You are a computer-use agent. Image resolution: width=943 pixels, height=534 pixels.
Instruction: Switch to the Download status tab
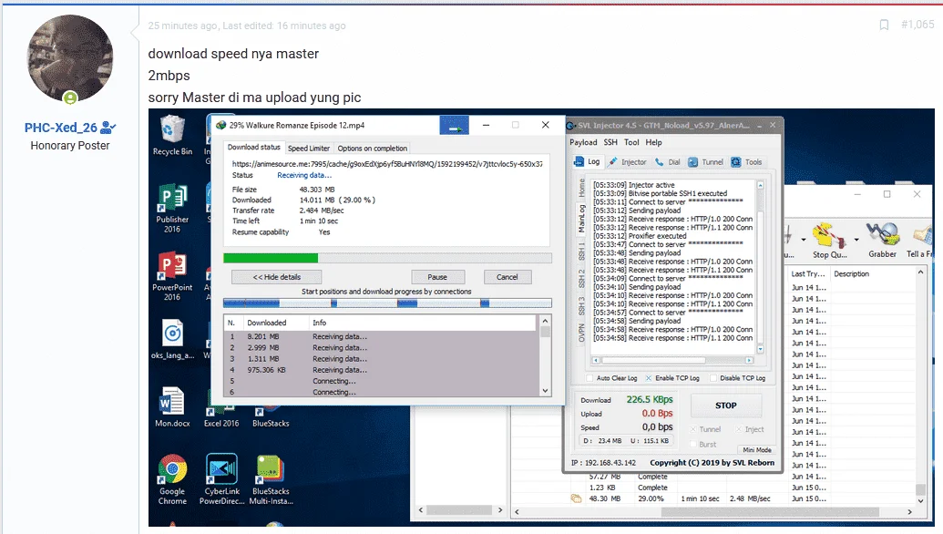253,148
